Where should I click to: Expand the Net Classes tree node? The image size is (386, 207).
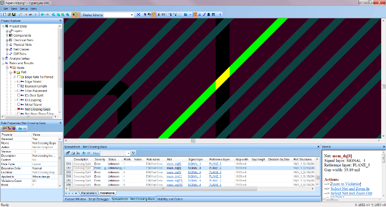(6, 49)
